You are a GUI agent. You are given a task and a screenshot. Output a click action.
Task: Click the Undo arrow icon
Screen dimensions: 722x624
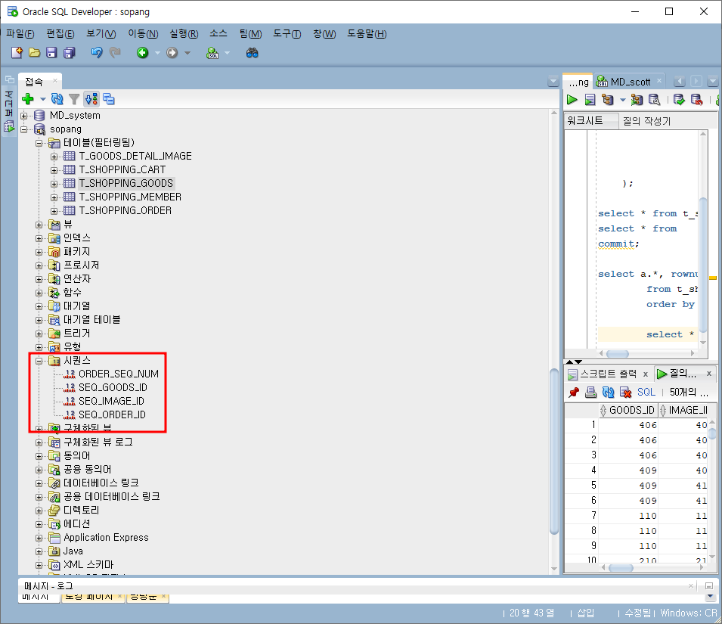click(x=97, y=53)
